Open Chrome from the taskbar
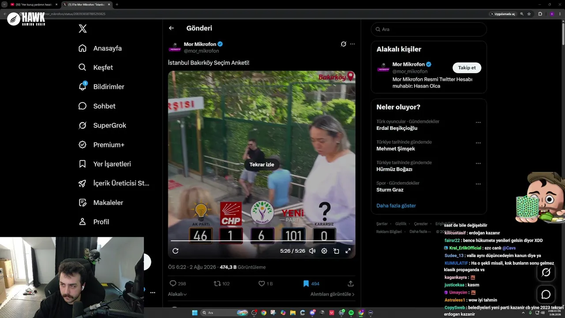 point(264,313)
